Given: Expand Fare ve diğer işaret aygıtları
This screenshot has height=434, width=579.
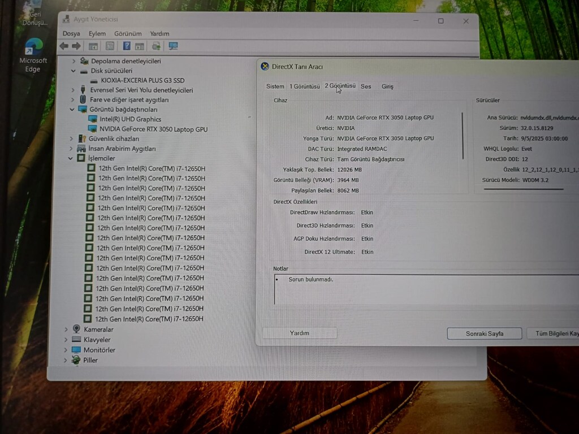Looking at the screenshot, I should [x=72, y=99].
